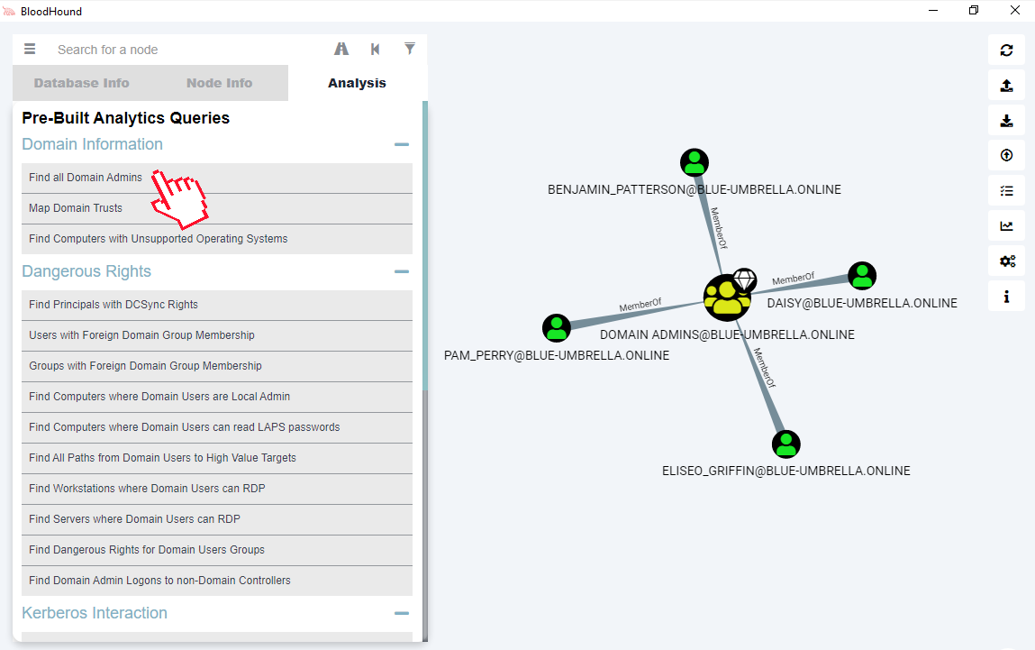Collapse the Kerberos Interaction section
Viewport: 1035px width, 650px height.
[x=402, y=613]
